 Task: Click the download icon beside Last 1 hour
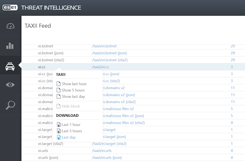(58, 125)
